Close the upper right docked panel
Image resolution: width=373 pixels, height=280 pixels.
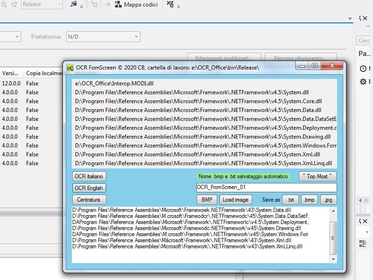point(365,18)
